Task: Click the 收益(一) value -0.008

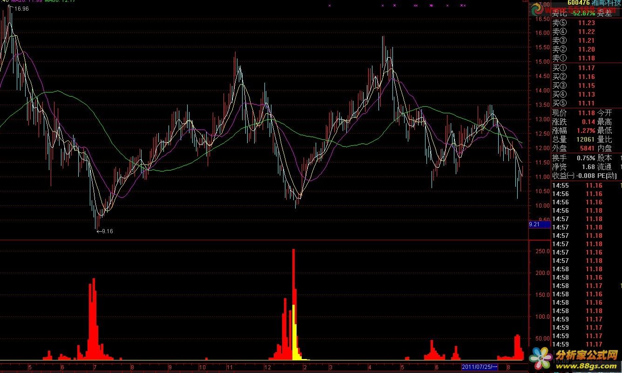Action: click(x=586, y=176)
